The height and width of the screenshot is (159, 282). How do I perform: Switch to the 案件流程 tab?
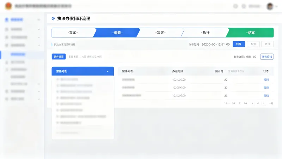click(x=59, y=57)
